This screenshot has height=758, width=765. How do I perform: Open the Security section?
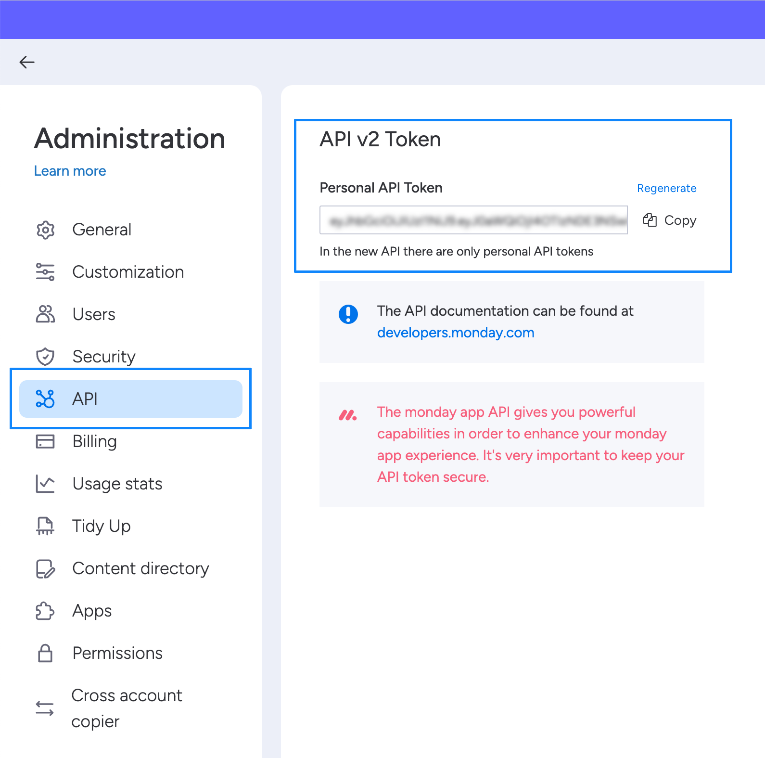coord(131,357)
